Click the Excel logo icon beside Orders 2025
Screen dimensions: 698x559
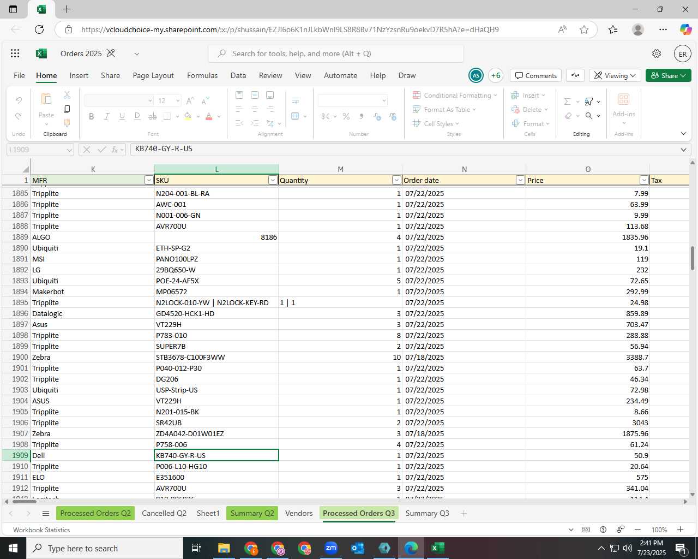[41, 53]
